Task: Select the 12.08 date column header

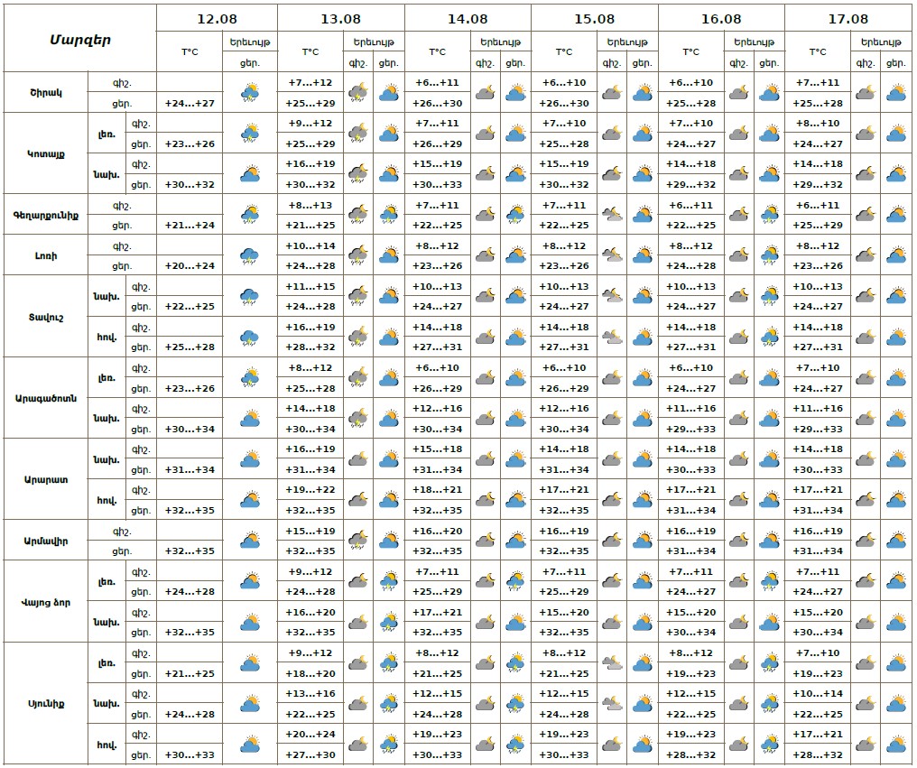Action: point(217,18)
